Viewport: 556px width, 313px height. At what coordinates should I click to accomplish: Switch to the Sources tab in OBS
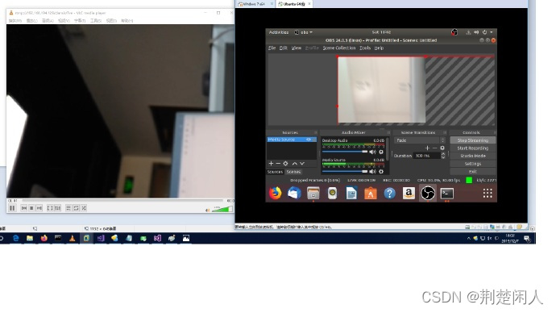click(275, 172)
